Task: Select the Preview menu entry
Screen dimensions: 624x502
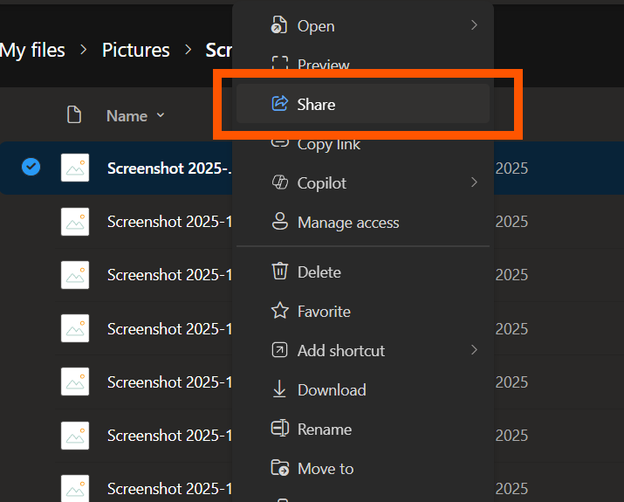Action: (x=323, y=65)
